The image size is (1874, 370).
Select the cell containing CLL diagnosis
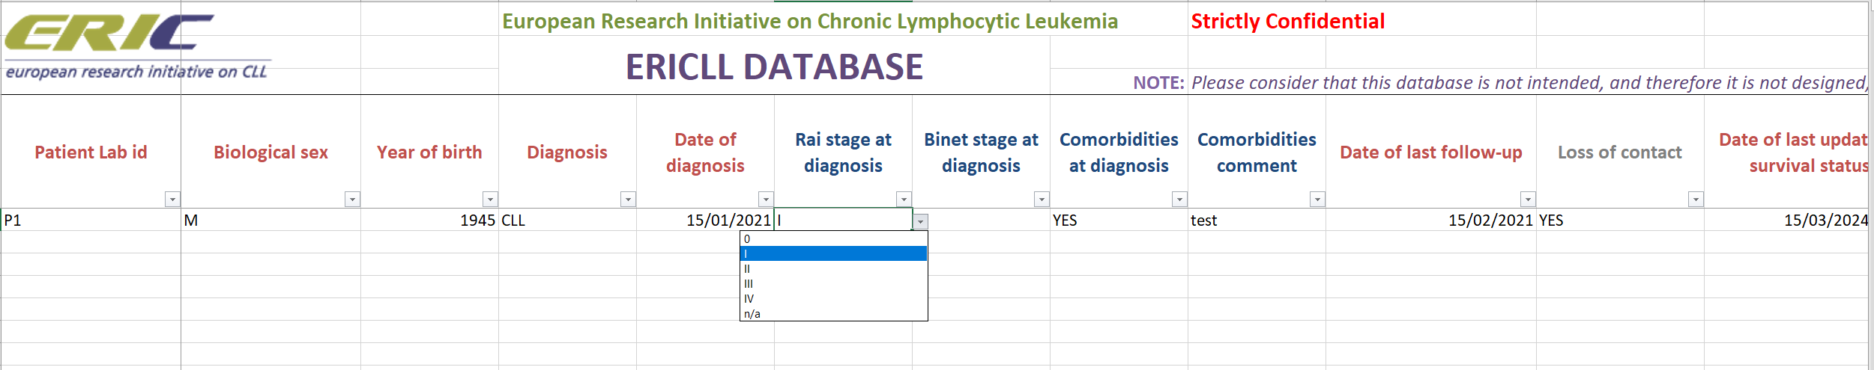[567, 221]
